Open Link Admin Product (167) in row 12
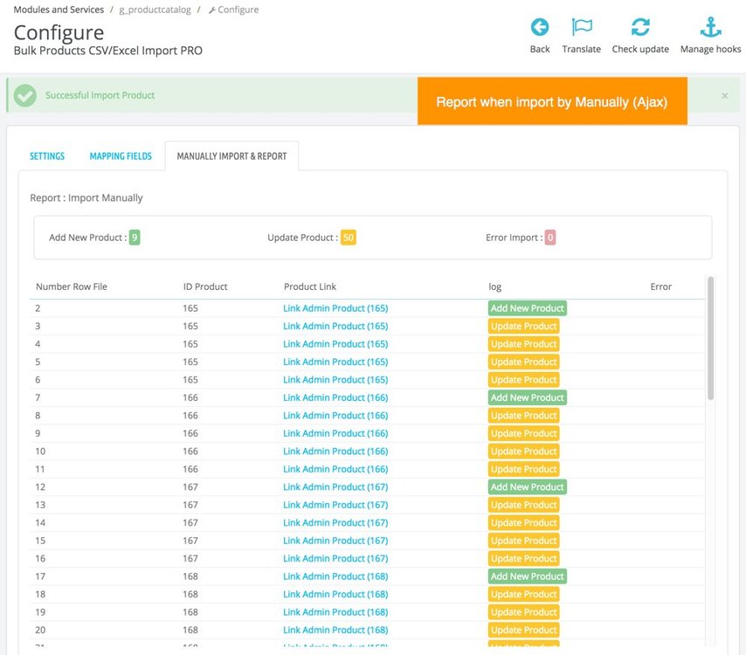746x655 pixels. [335, 487]
